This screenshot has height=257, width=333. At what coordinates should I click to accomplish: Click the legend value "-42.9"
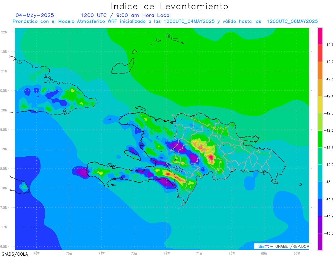pyautogui.click(x=329, y=165)
